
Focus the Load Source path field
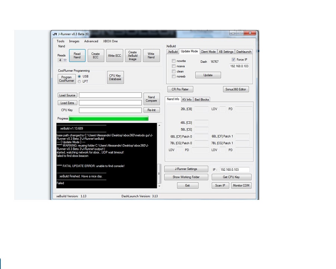point(111,95)
